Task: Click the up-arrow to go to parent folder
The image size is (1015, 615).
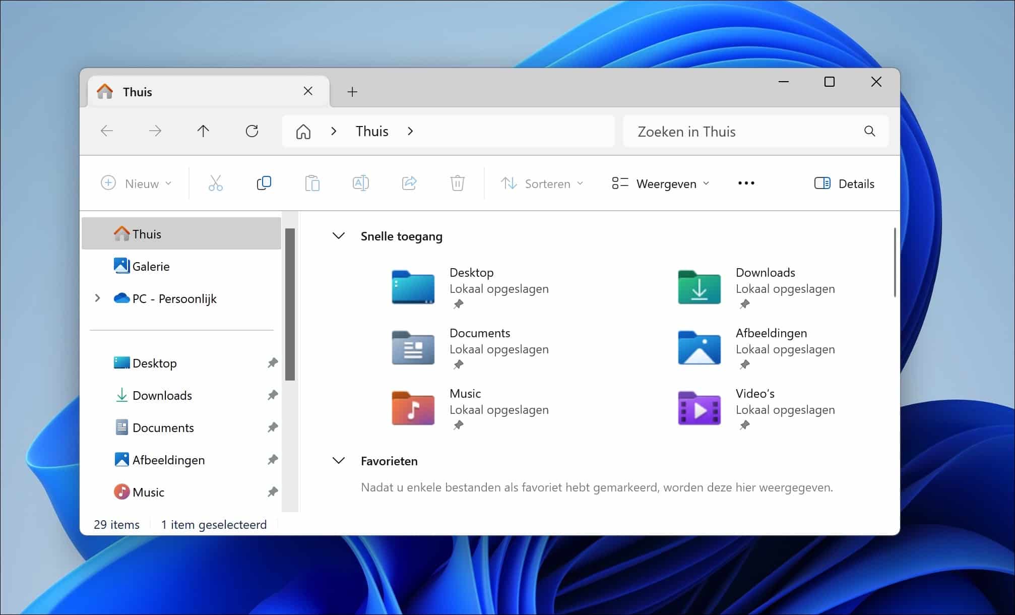Action: point(204,131)
